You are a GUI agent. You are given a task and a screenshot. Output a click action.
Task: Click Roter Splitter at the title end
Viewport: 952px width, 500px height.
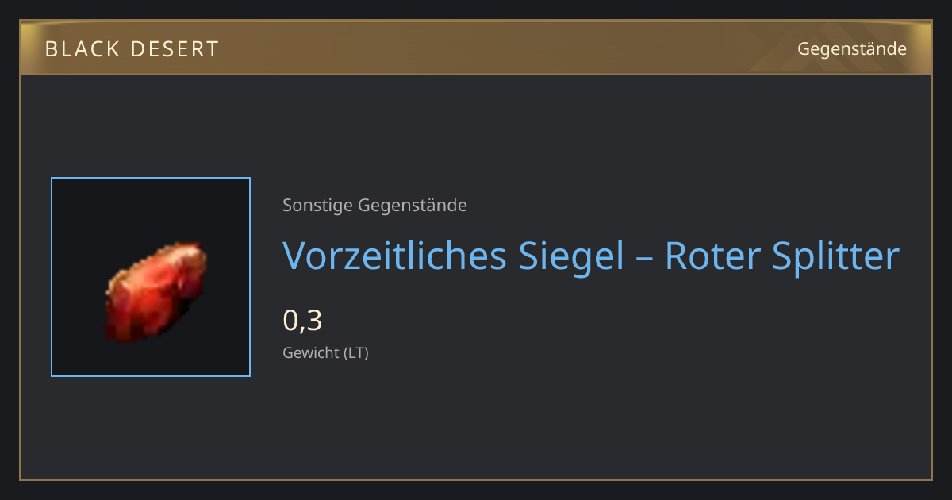[x=782, y=256]
